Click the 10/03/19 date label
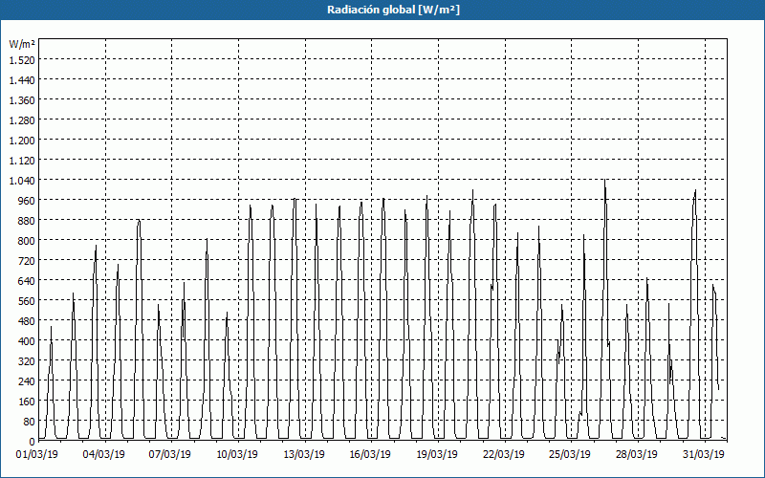The height and width of the screenshot is (478, 765). click(x=236, y=455)
